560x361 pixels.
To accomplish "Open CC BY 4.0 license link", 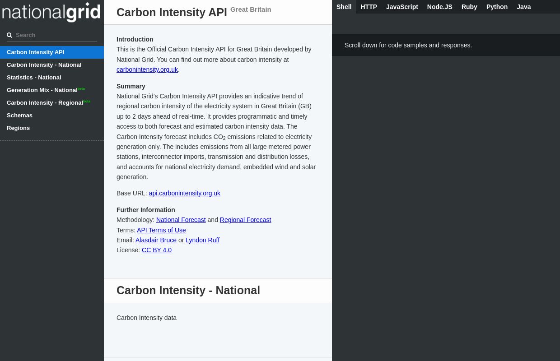I will (157, 250).
